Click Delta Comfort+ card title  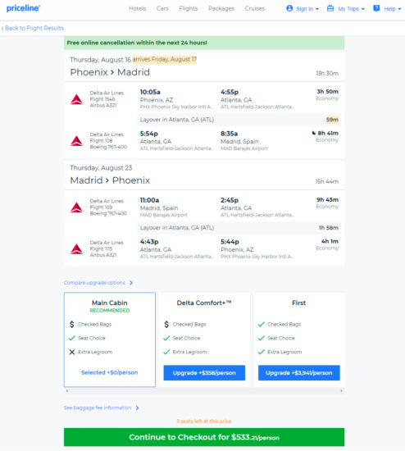(204, 303)
